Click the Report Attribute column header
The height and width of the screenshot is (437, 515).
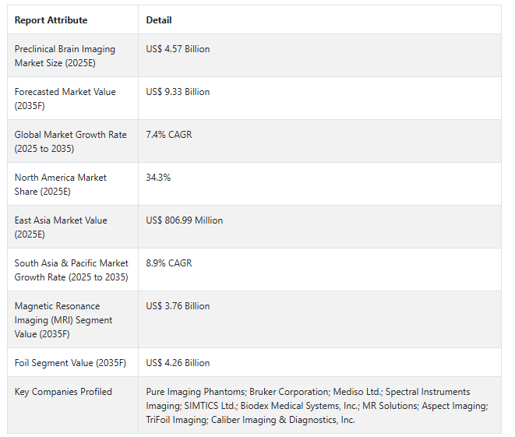pos(51,20)
